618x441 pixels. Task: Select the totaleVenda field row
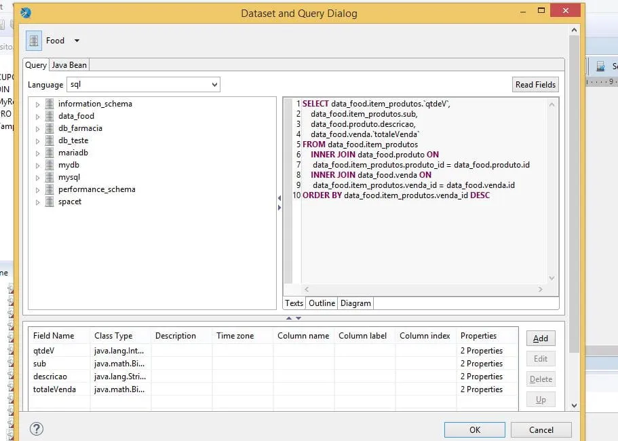click(x=55, y=389)
